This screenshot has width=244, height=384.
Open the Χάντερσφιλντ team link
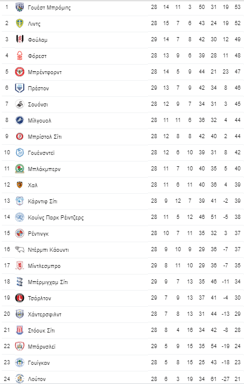point(45,315)
